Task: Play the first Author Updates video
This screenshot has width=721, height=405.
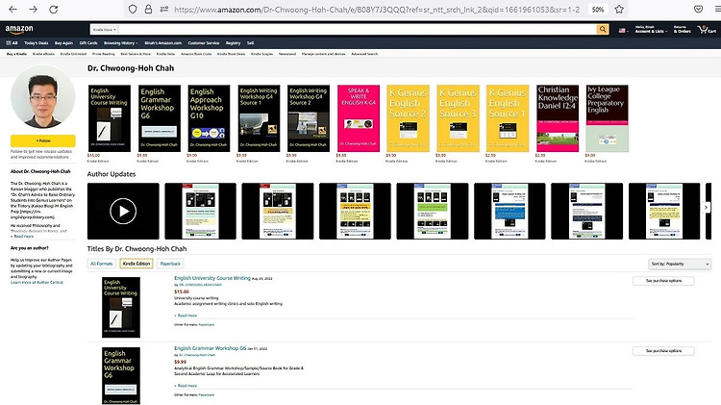Action: (x=123, y=211)
